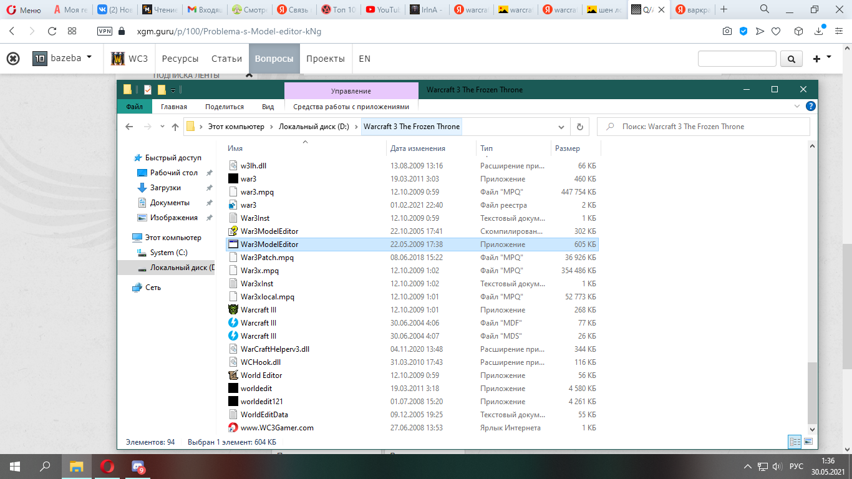This screenshot has height=479, width=852.
Task: Click the Explorer help question mark icon
Action: [810, 107]
